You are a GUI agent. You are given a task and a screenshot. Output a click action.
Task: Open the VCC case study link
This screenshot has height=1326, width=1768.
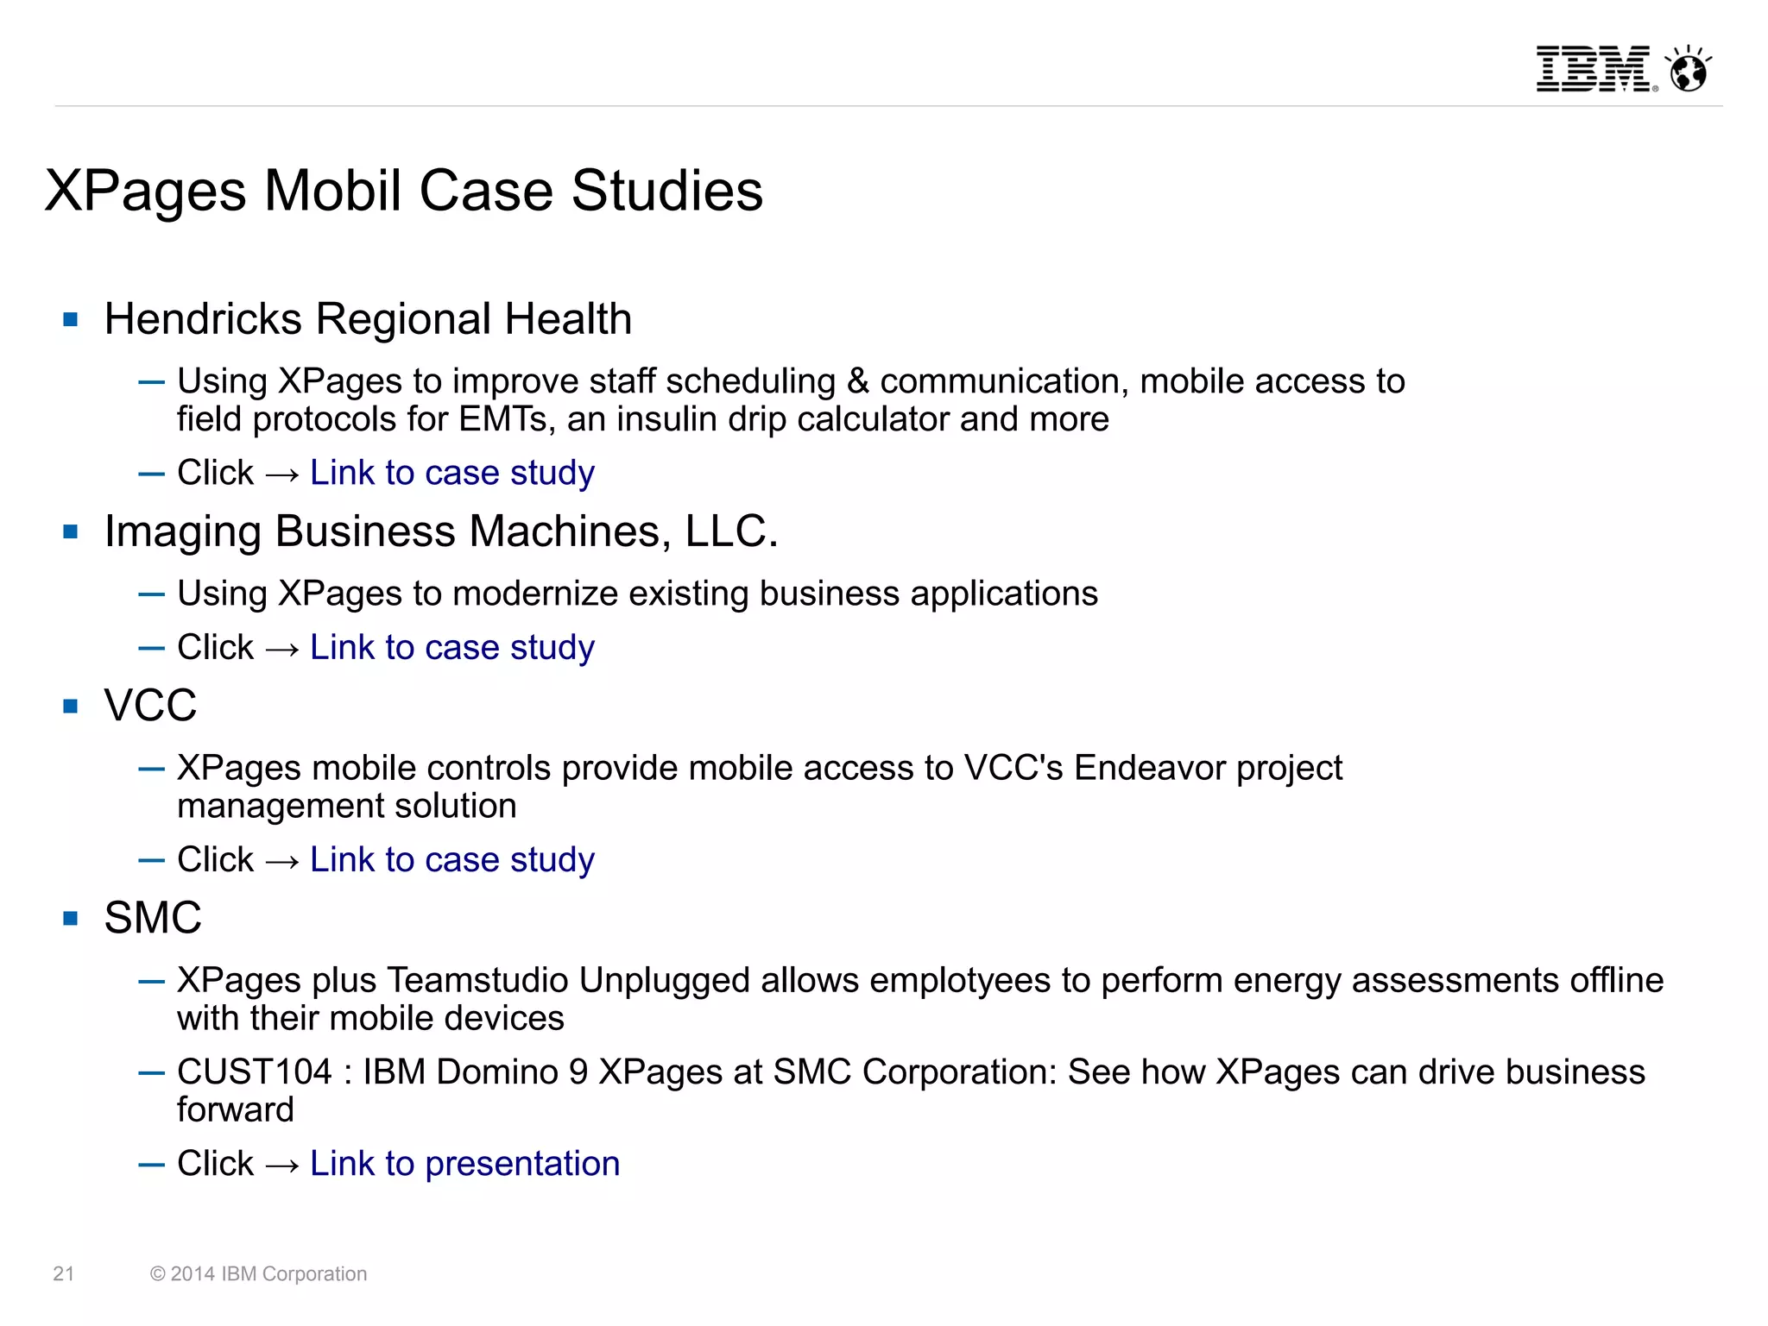(452, 859)
